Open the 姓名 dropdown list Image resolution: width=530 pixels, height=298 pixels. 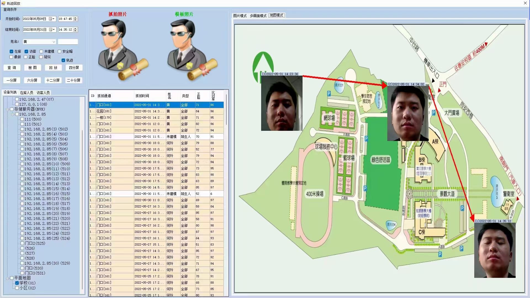coord(54,42)
